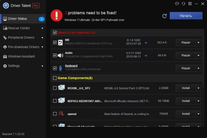Click the OpenAL red logo icon
This screenshot has width=207, height=138.
(61, 113)
